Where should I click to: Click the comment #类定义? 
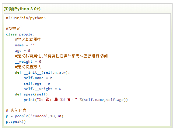[13, 29]
